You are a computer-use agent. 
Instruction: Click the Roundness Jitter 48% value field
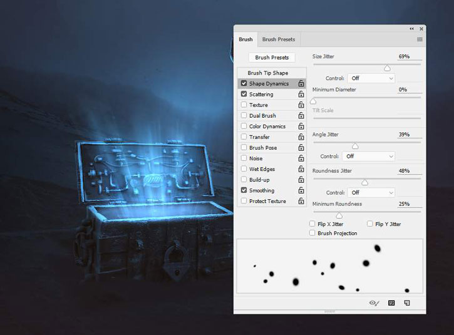pyautogui.click(x=410, y=171)
